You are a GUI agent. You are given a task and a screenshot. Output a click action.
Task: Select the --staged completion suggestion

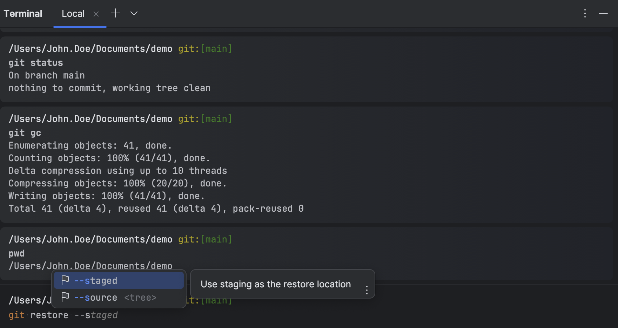[x=95, y=280]
